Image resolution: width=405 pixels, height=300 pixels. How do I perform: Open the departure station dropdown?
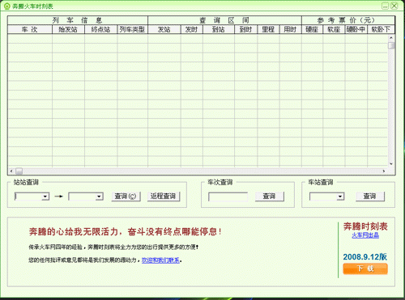tap(45, 196)
